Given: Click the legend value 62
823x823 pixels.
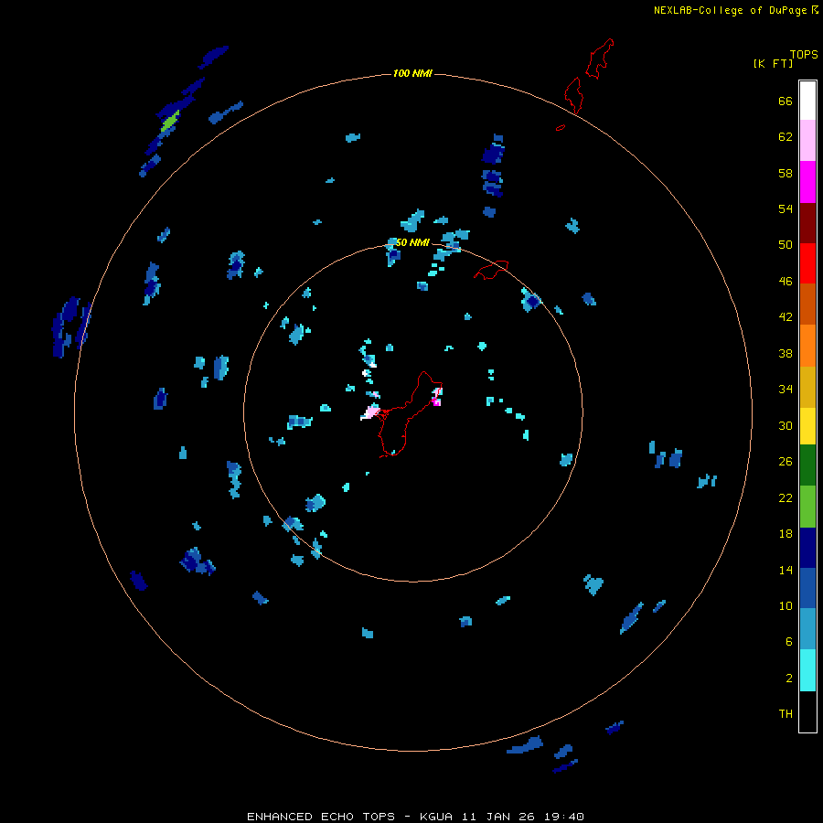Looking at the screenshot, I should [786, 137].
